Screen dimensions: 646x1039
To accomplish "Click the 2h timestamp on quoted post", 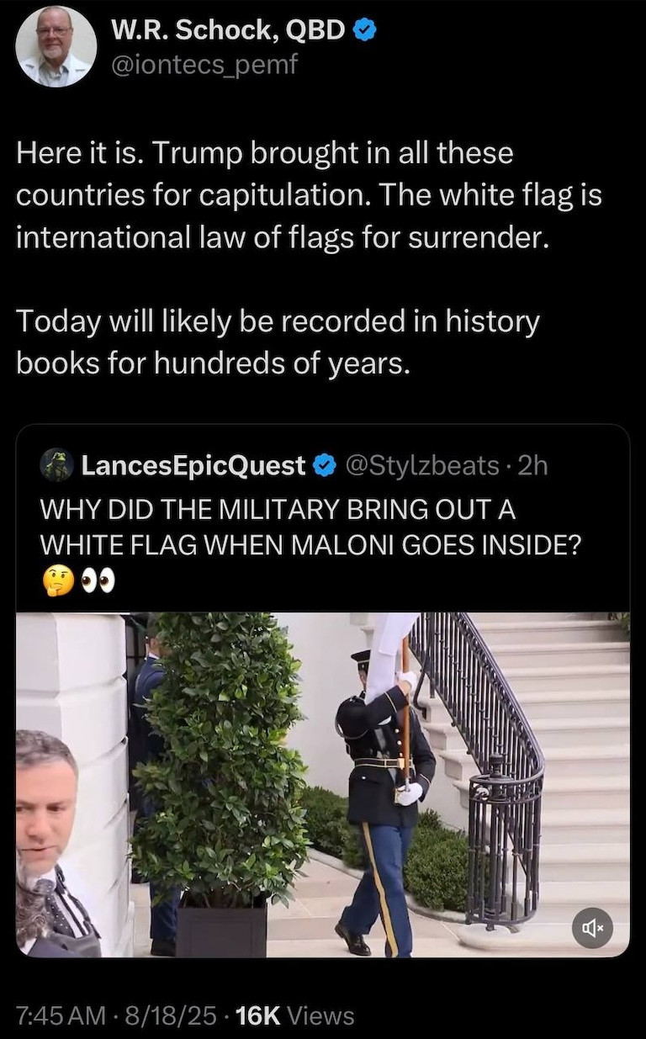I will 532,465.
